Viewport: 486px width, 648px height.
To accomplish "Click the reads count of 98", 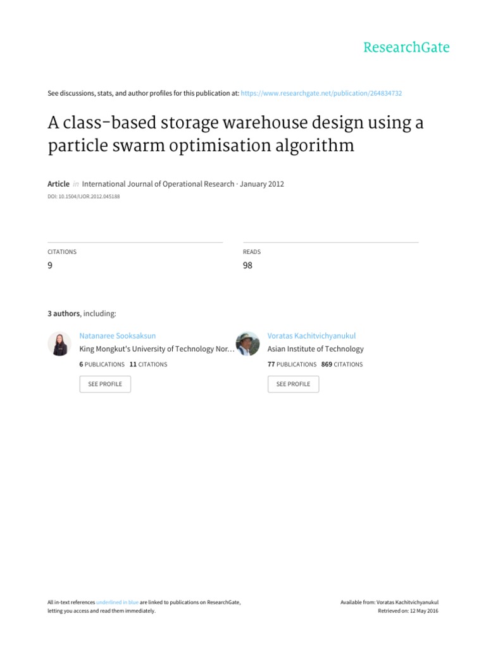I will pos(247,266).
